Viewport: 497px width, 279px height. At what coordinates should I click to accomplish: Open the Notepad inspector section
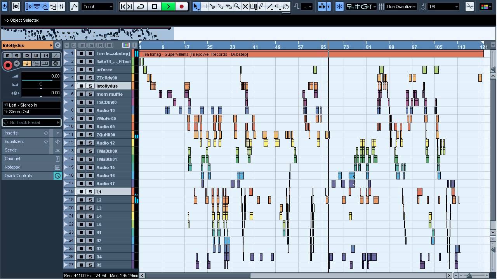point(32,167)
